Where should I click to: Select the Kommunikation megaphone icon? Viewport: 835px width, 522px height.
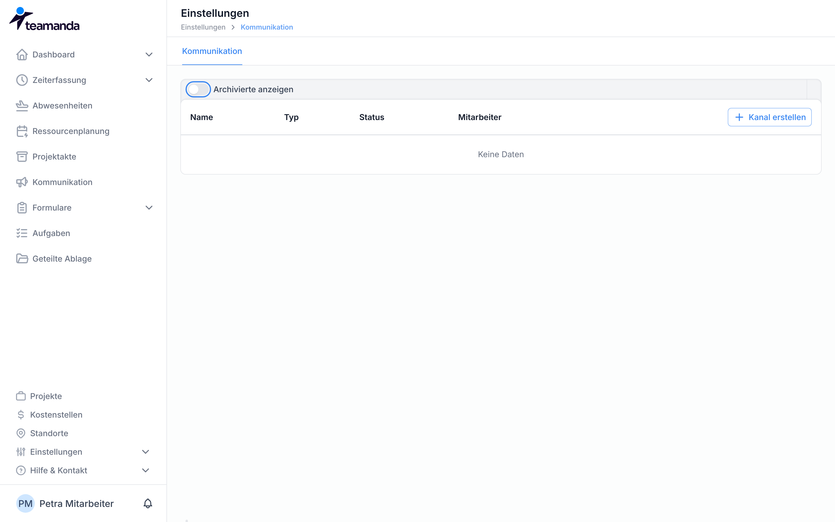click(22, 182)
